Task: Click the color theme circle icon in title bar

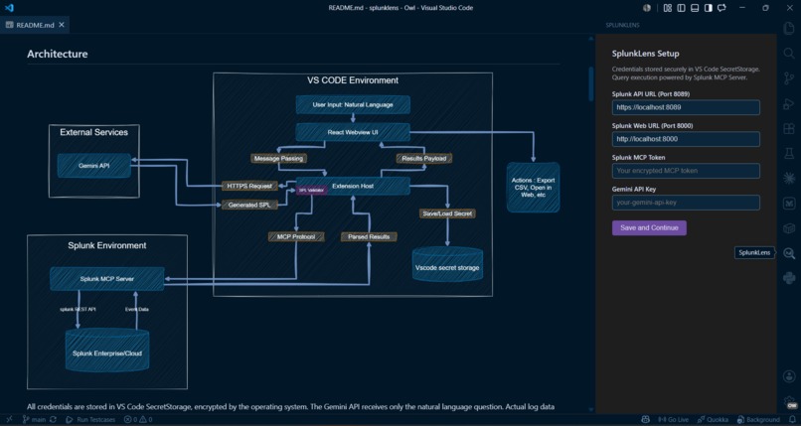Action: coord(647,8)
